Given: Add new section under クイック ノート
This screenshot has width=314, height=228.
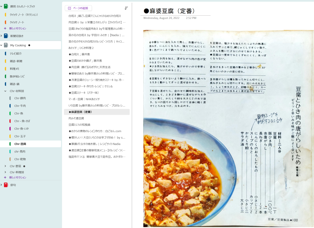Looking at the screenshot, I should (x=18, y=29).
